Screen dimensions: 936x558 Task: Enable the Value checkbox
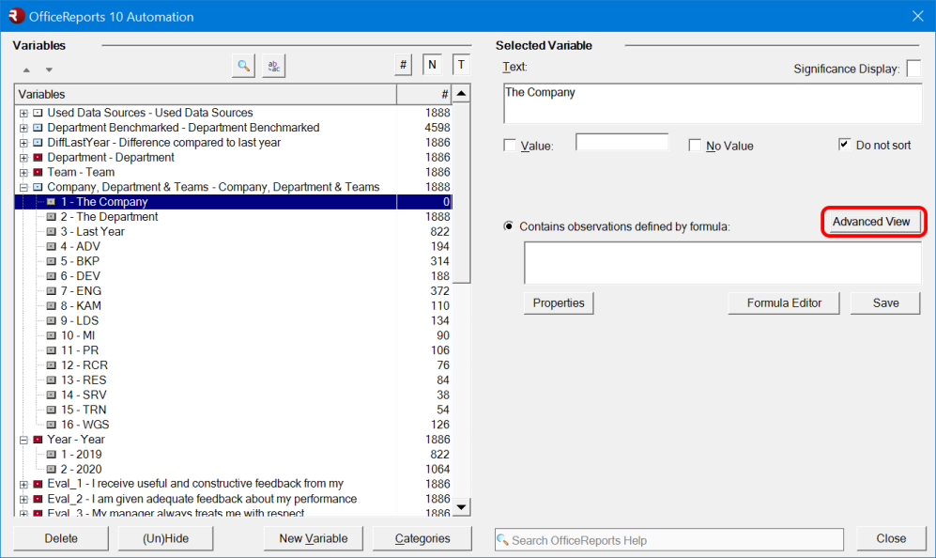510,145
